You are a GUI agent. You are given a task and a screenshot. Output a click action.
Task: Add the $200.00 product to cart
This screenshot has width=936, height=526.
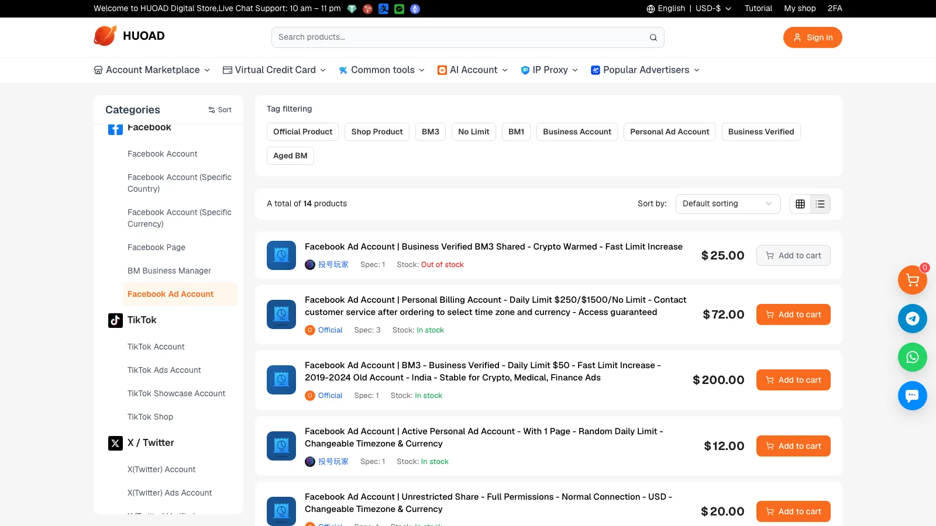point(793,380)
